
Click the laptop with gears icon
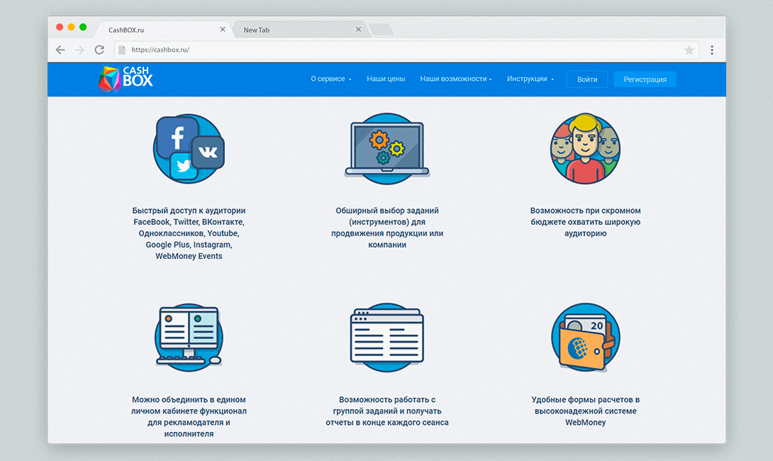tap(387, 148)
